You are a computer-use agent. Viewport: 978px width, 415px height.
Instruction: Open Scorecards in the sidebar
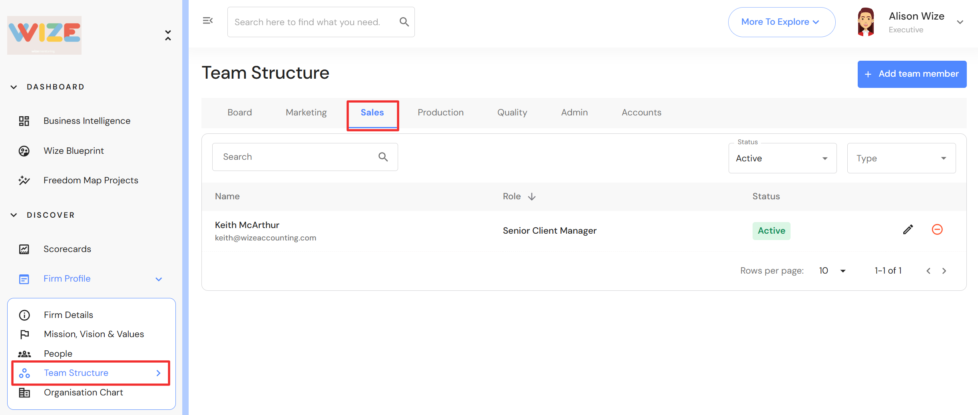click(67, 249)
